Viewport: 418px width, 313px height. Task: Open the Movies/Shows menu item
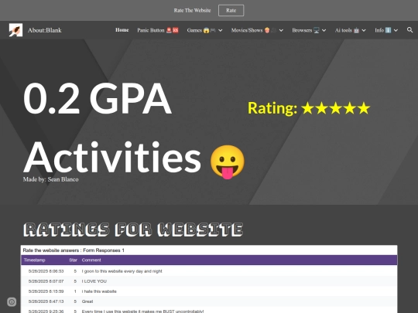254,30
